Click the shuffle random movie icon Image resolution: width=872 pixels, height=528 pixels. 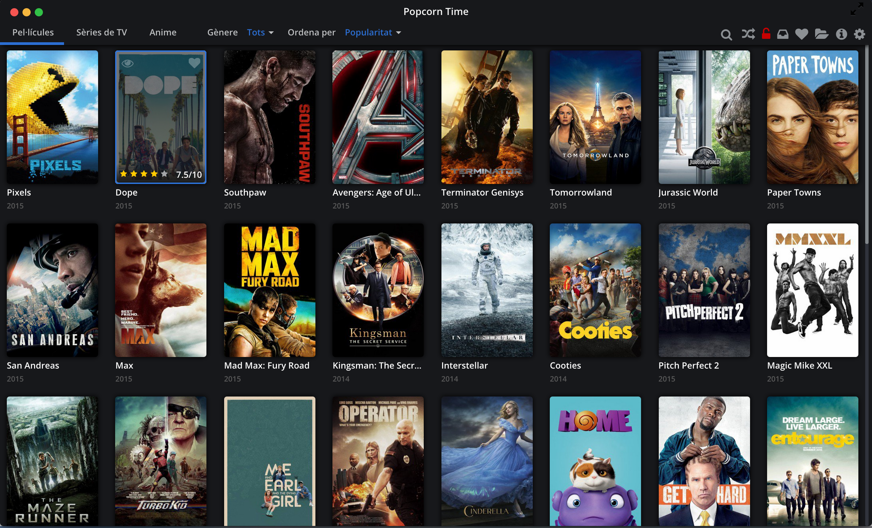tap(748, 34)
